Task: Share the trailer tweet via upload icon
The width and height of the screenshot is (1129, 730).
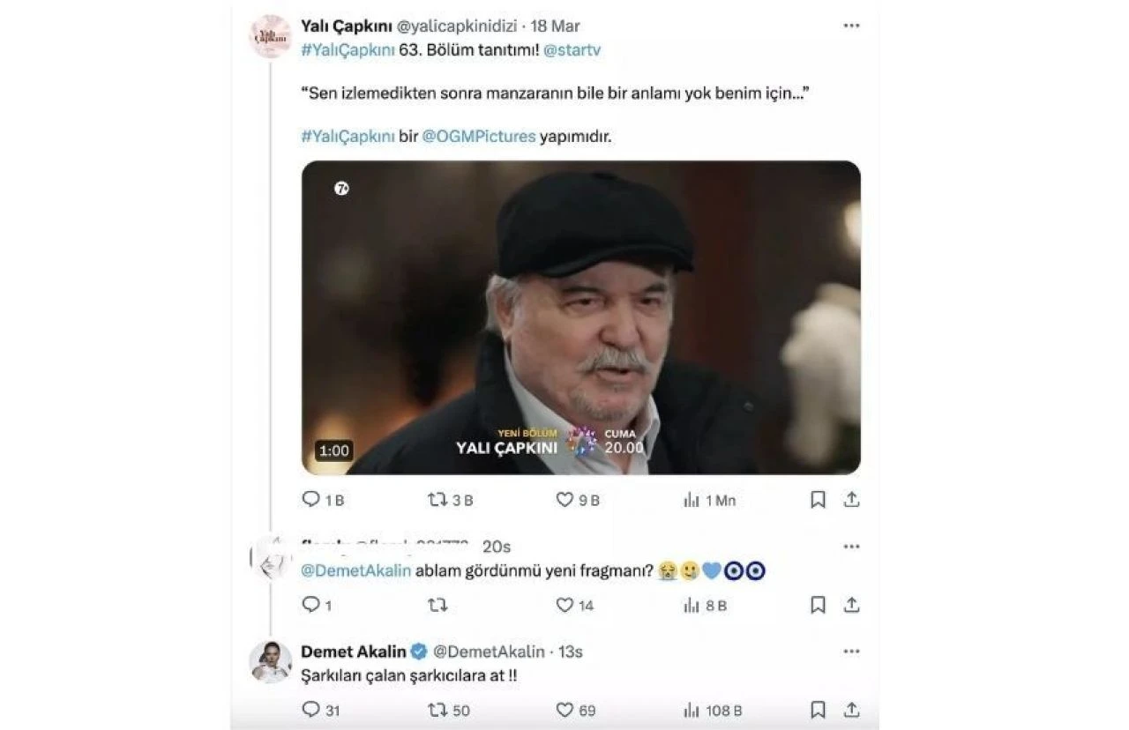Action: pyautogui.click(x=850, y=498)
